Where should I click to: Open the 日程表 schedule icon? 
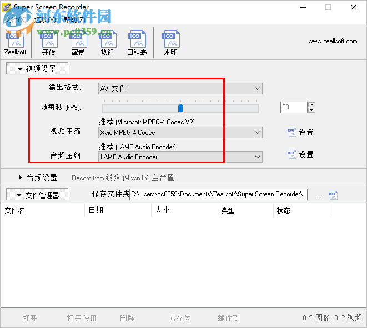tap(137, 43)
